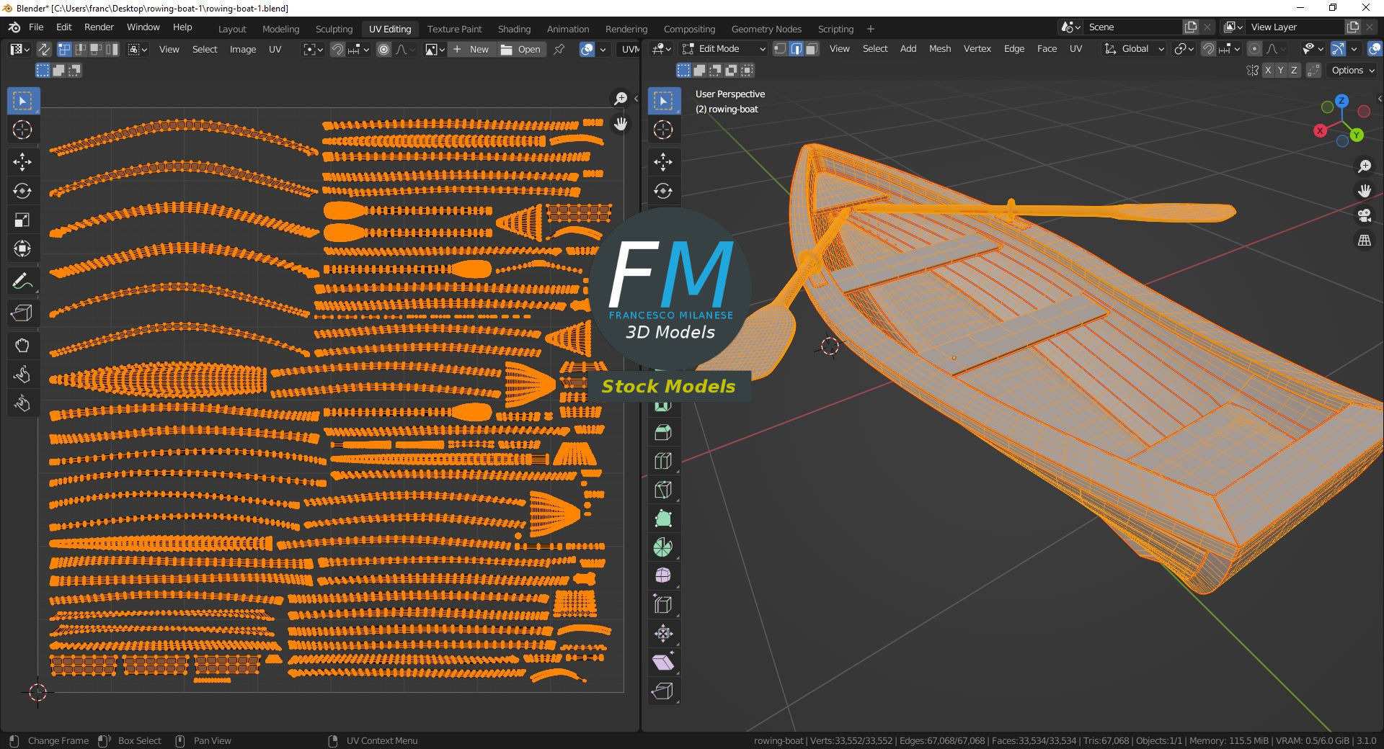Select the UV editor Move tool
This screenshot has width=1384, height=749.
(23, 162)
